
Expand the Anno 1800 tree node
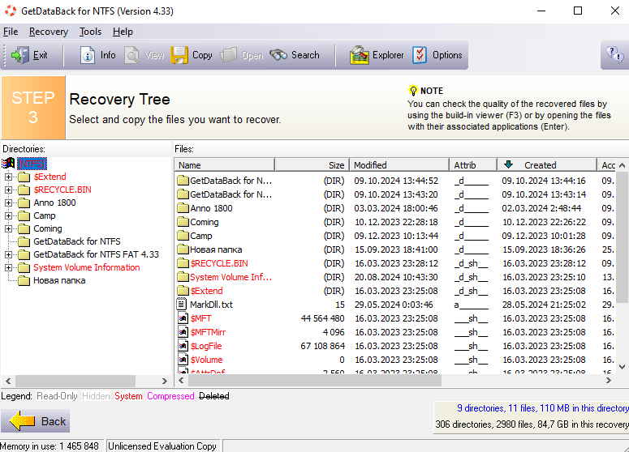click(8, 203)
